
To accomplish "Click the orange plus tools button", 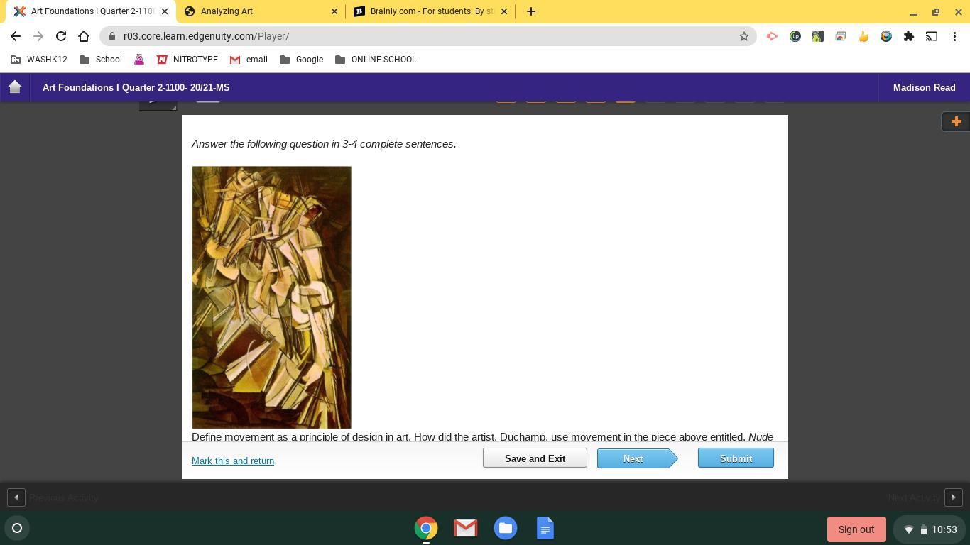I will [x=956, y=121].
